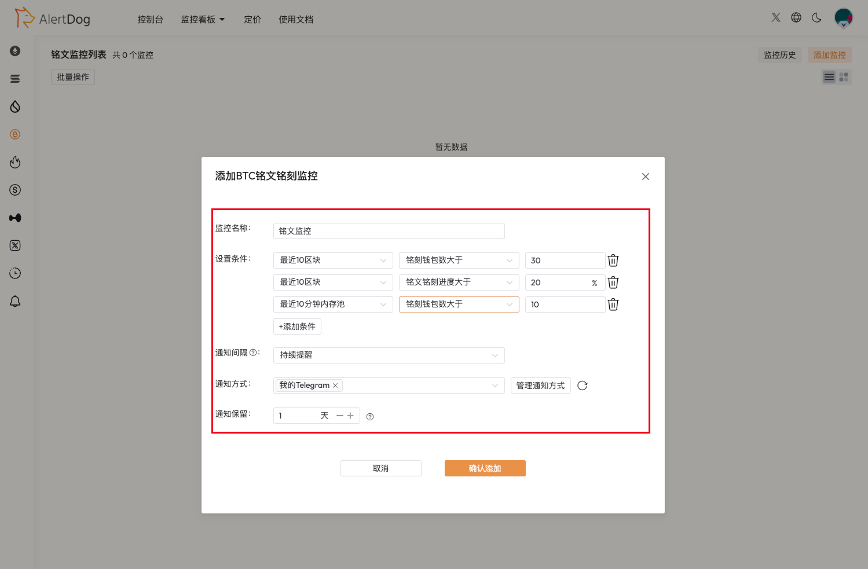The height and width of the screenshot is (569, 868).
Task: Click the dollar stablecoin icon in sidebar
Action: 15,189
